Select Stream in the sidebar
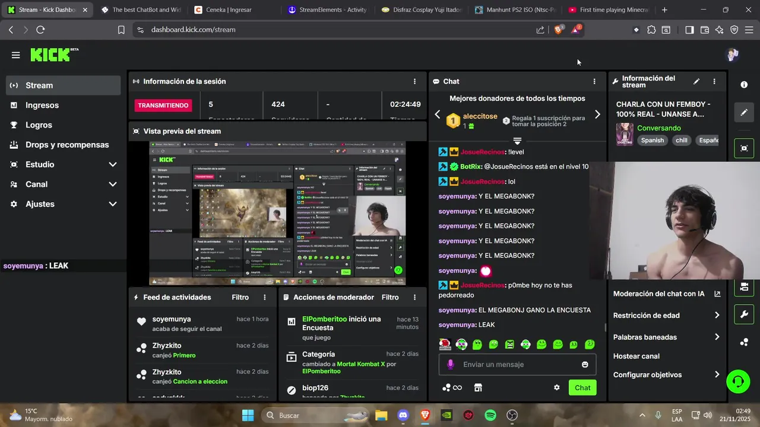This screenshot has height=427, width=760. (63, 85)
